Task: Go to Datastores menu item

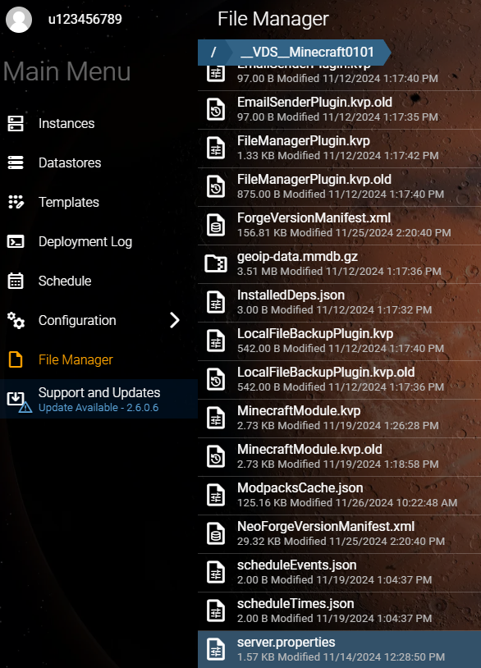Action: tap(70, 162)
